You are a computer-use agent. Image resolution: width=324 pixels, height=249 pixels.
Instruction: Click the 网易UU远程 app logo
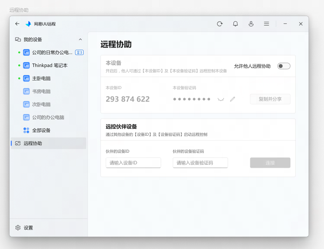click(x=29, y=24)
